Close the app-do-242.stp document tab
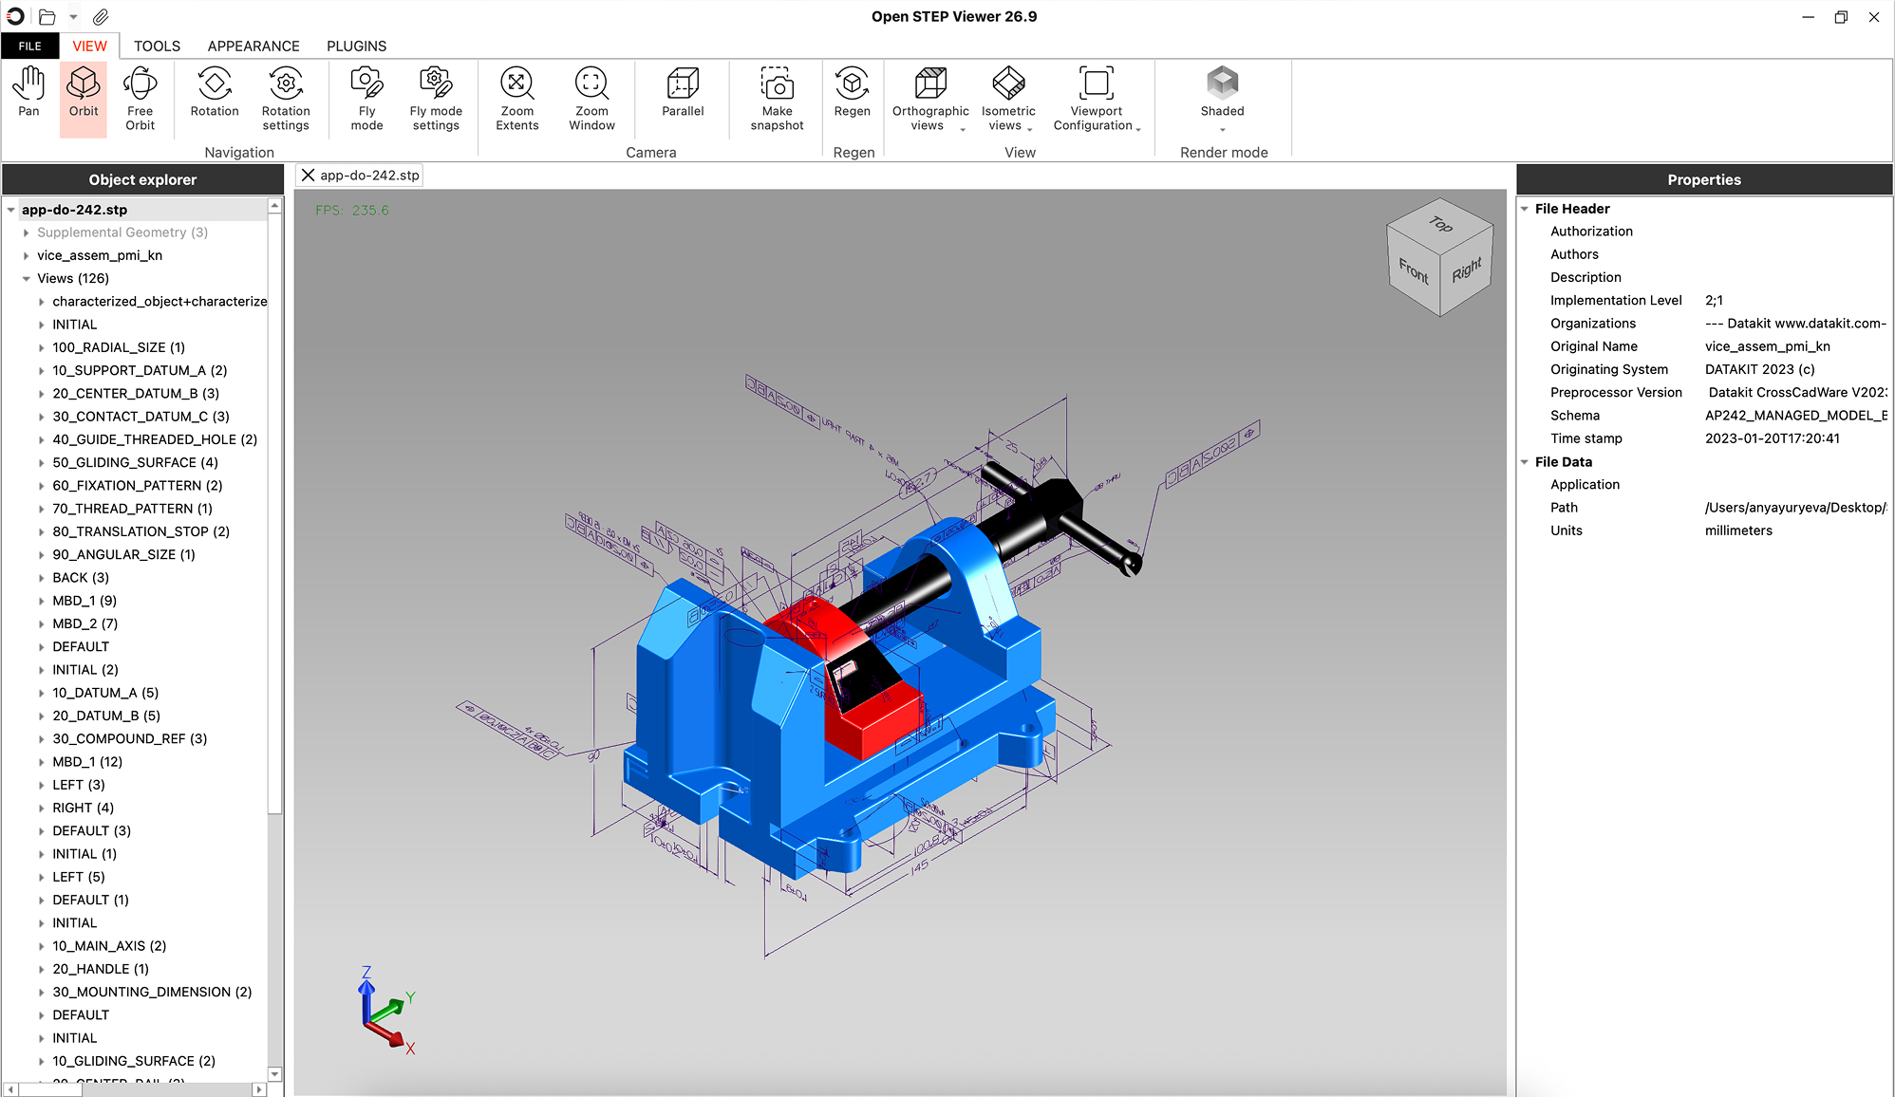Image resolution: width=1895 pixels, height=1097 pixels. (x=308, y=176)
